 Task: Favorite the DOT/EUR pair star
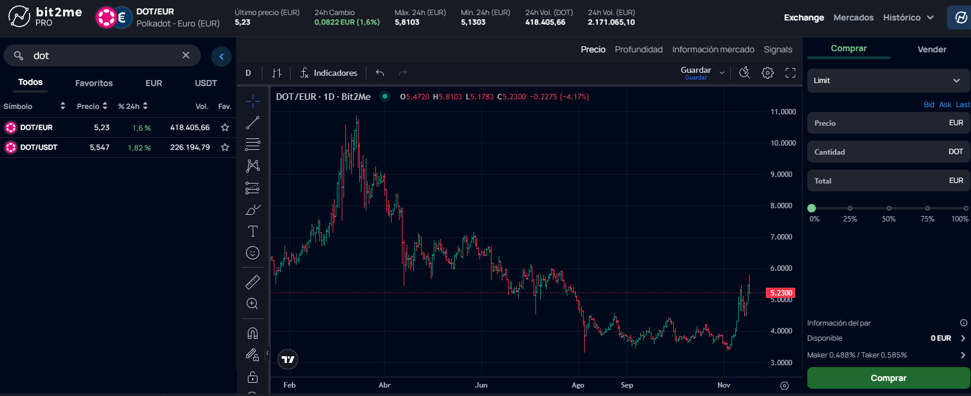pos(225,128)
